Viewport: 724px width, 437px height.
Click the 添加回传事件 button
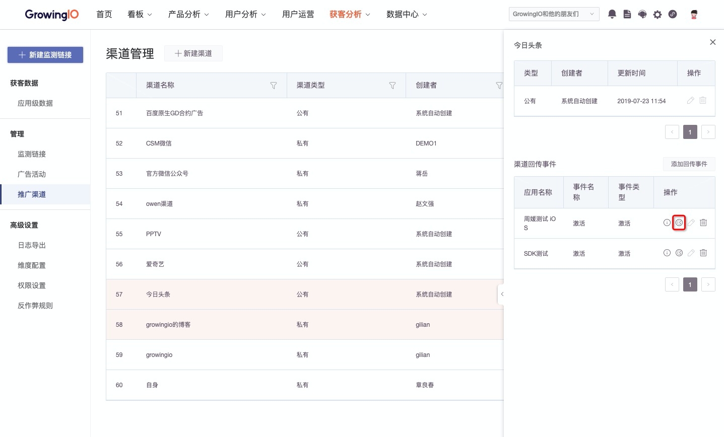(689, 164)
